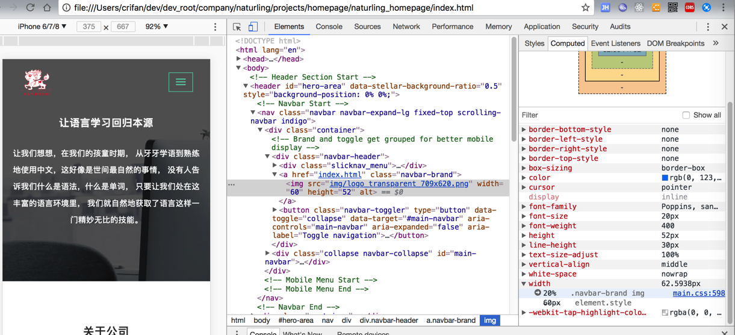Click the red dragon logo on page

point(36,83)
